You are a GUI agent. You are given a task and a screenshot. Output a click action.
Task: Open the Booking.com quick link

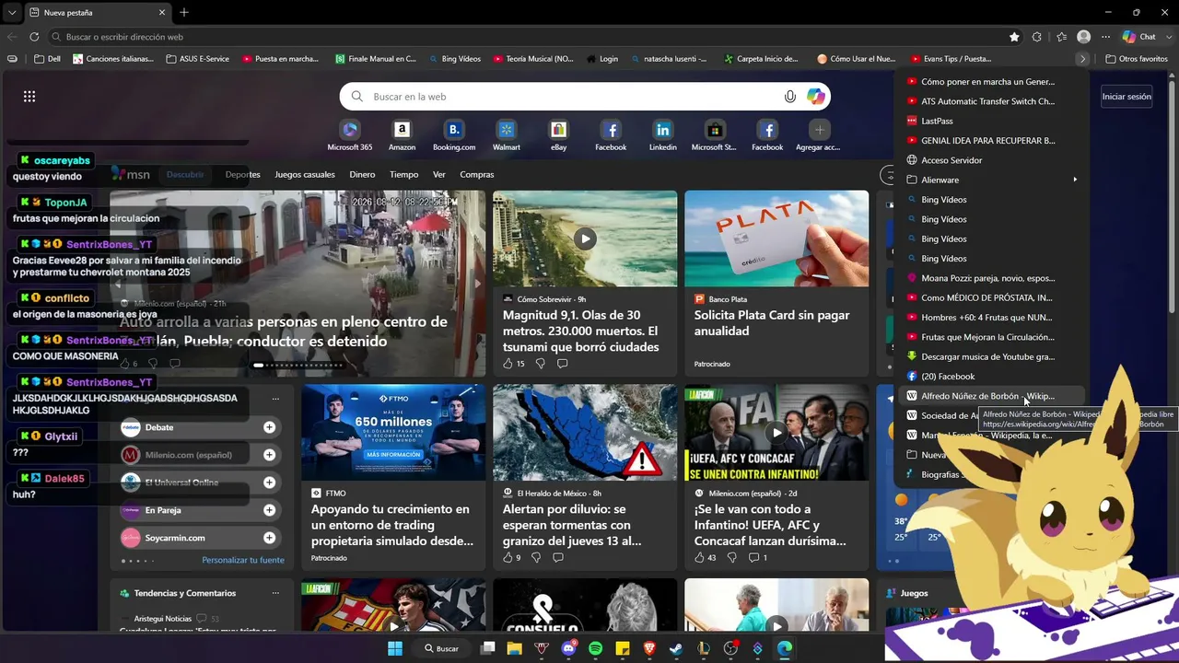click(x=454, y=134)
